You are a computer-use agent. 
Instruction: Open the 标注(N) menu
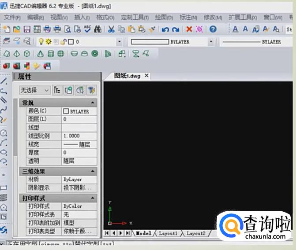click(x=188, y=17)
